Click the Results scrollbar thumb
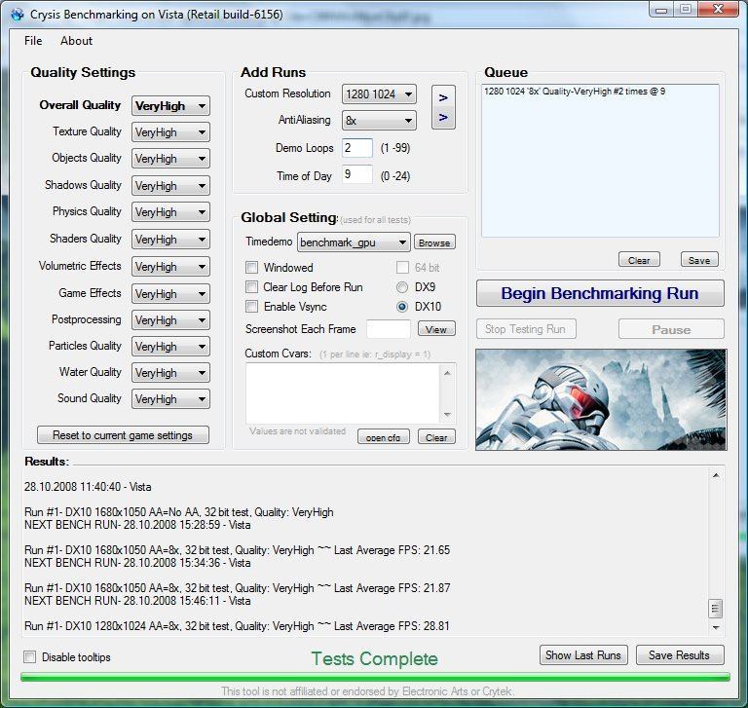 tap(715, 609)
